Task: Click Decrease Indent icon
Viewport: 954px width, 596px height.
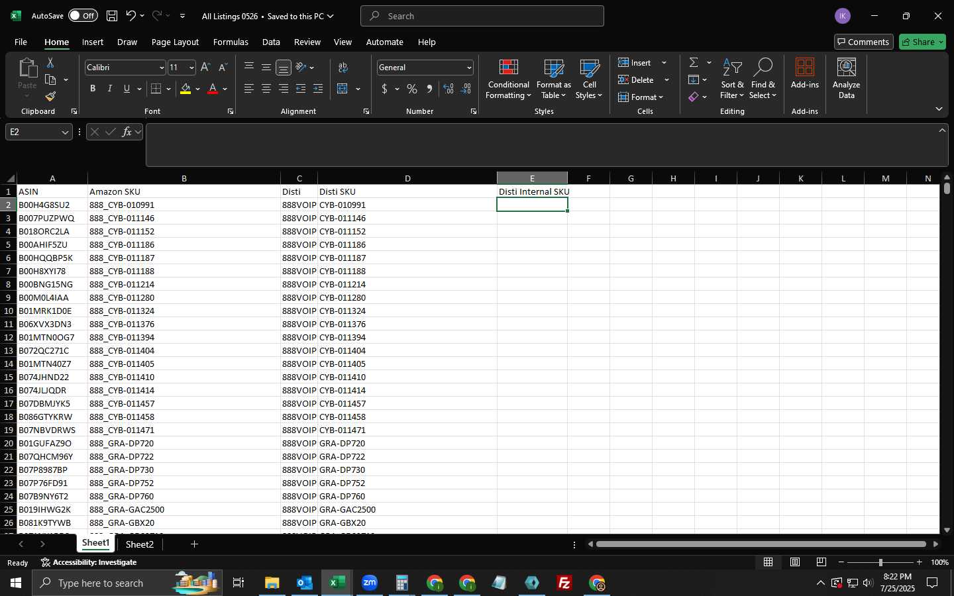Action: click(x=301, y=89)
